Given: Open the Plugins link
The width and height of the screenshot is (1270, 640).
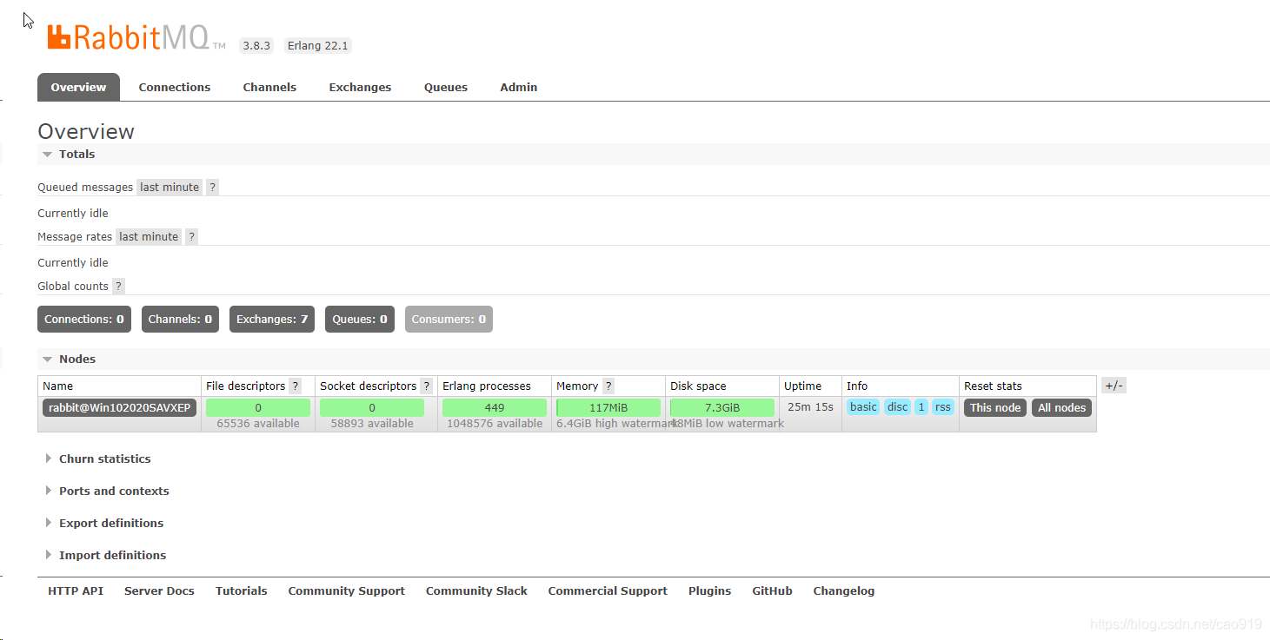Looking at the screenshot, I should pos(709,591).
